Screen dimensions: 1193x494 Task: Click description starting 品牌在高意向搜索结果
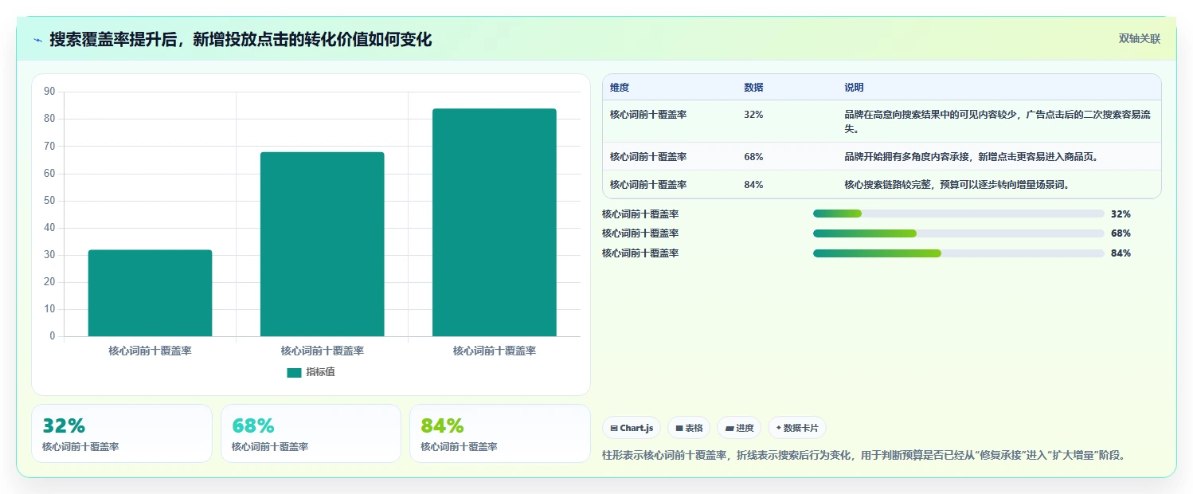tap(997, 122)
